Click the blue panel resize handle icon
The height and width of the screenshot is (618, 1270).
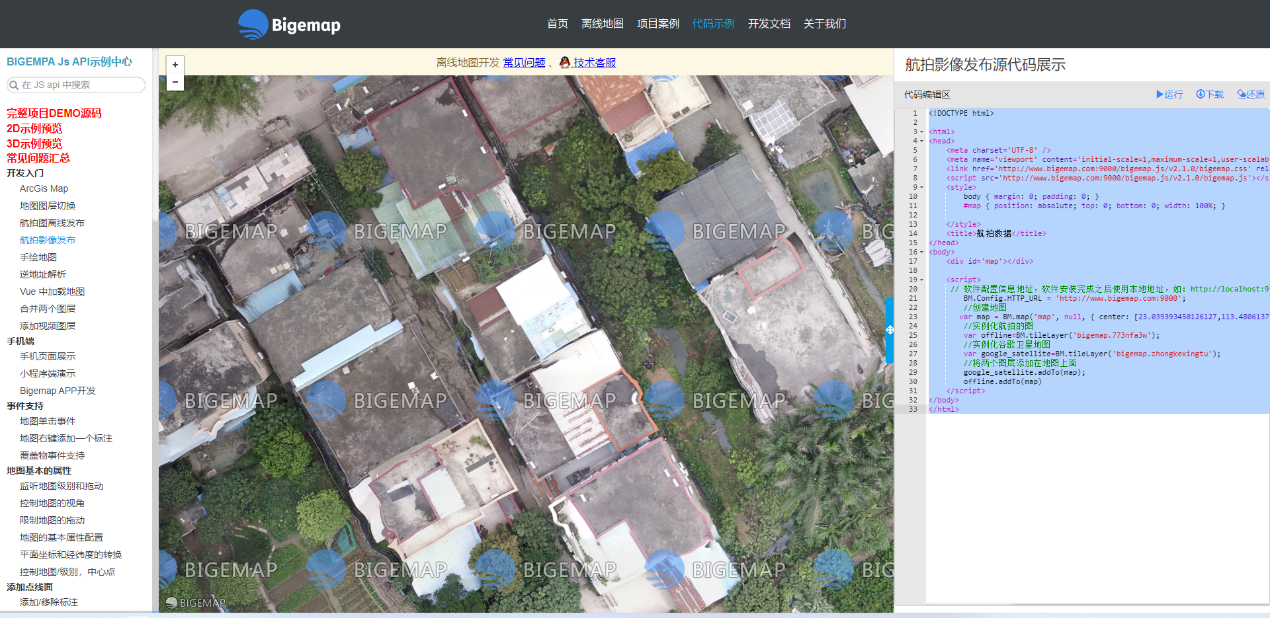click(x=890, y=330)
